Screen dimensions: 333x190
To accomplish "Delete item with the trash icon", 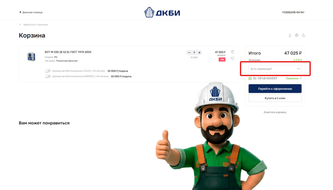I will 233,52.
